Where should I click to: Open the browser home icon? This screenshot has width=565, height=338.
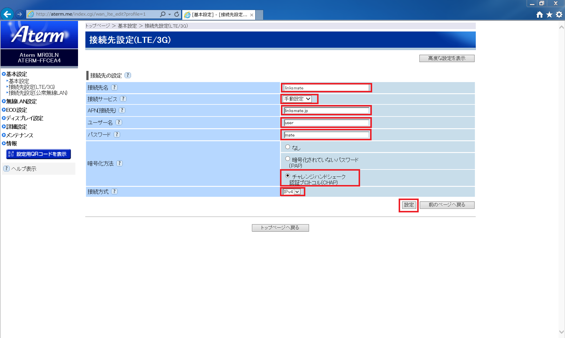click(x=539, y=14)
